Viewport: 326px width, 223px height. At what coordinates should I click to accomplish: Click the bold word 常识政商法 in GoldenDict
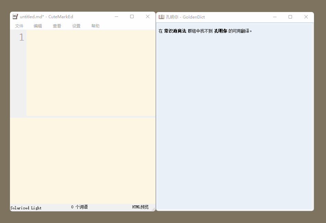pos(175,31)
